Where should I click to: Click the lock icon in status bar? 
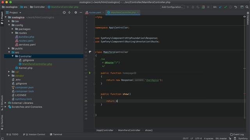(x=230, y=138)
